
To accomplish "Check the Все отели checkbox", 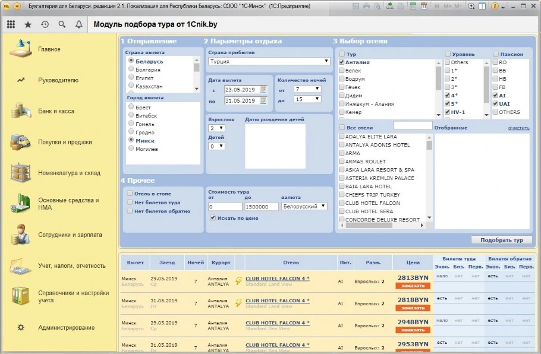I will point(342,128).
